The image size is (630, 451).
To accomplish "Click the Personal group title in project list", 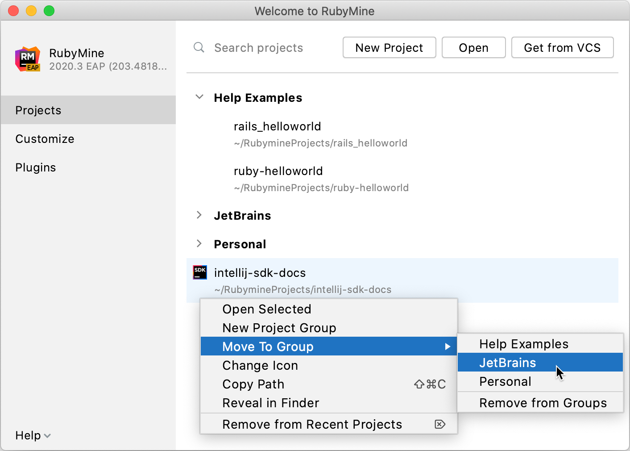I will [240, 244].
